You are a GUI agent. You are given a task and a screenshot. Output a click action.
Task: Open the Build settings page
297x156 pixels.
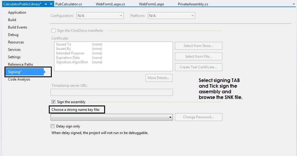(12, 20)
